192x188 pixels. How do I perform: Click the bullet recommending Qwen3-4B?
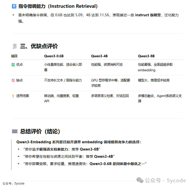point(69,156)
